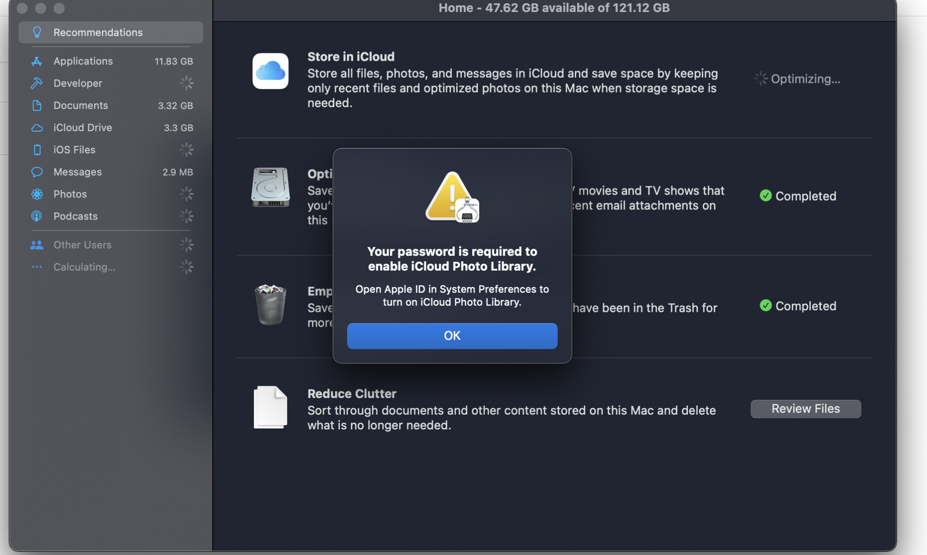Click the 2.9 MB Messages size
The height and width of the screenshot is (555, 927).
click(178, 172)
